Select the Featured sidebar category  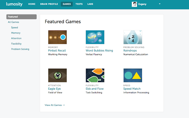click(22, 17)
